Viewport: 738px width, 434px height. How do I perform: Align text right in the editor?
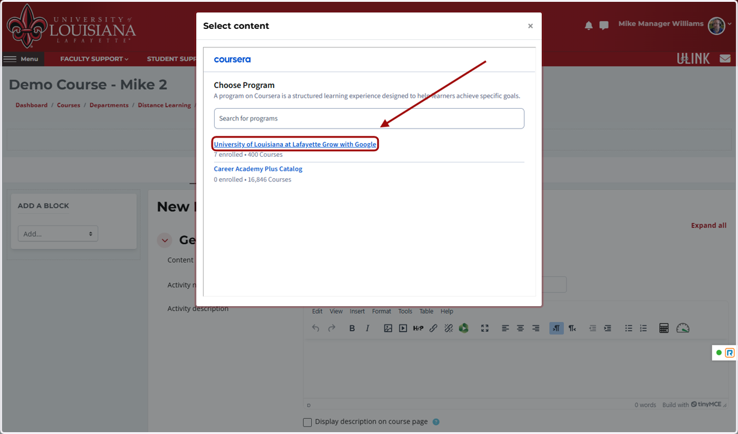[x=536, y=328]
